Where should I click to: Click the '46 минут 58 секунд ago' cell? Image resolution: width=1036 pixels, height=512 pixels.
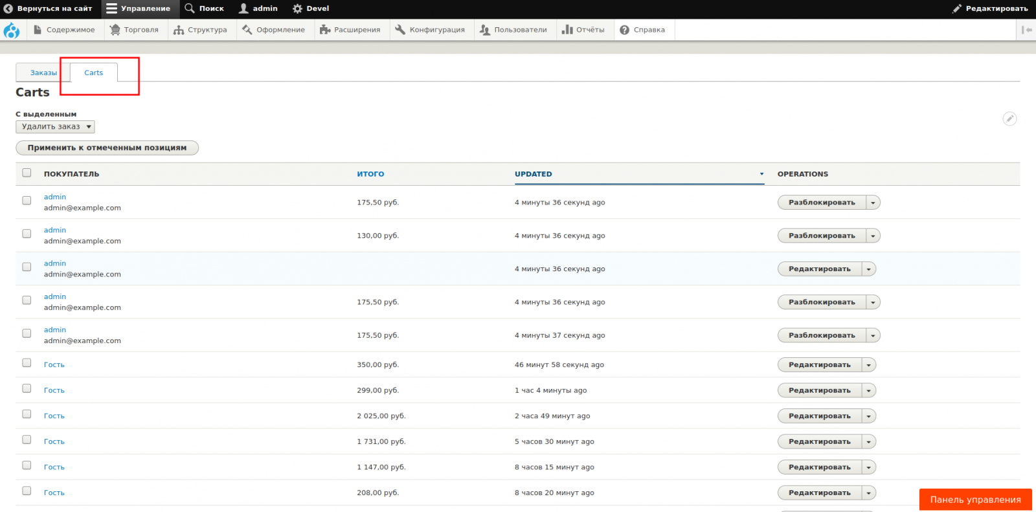pos(559,365)
